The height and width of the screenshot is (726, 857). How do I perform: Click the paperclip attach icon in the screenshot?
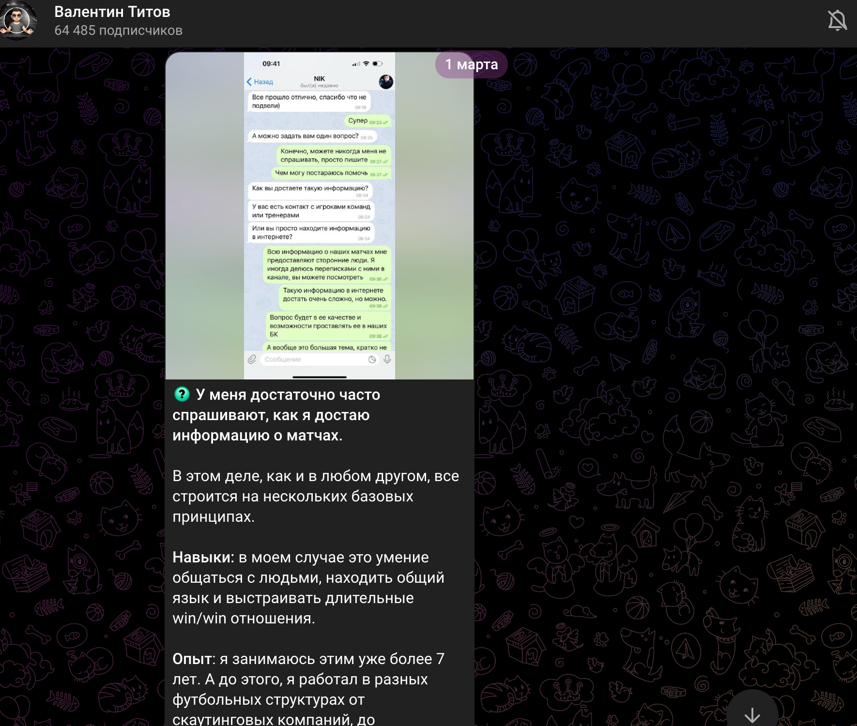(252, 359)
